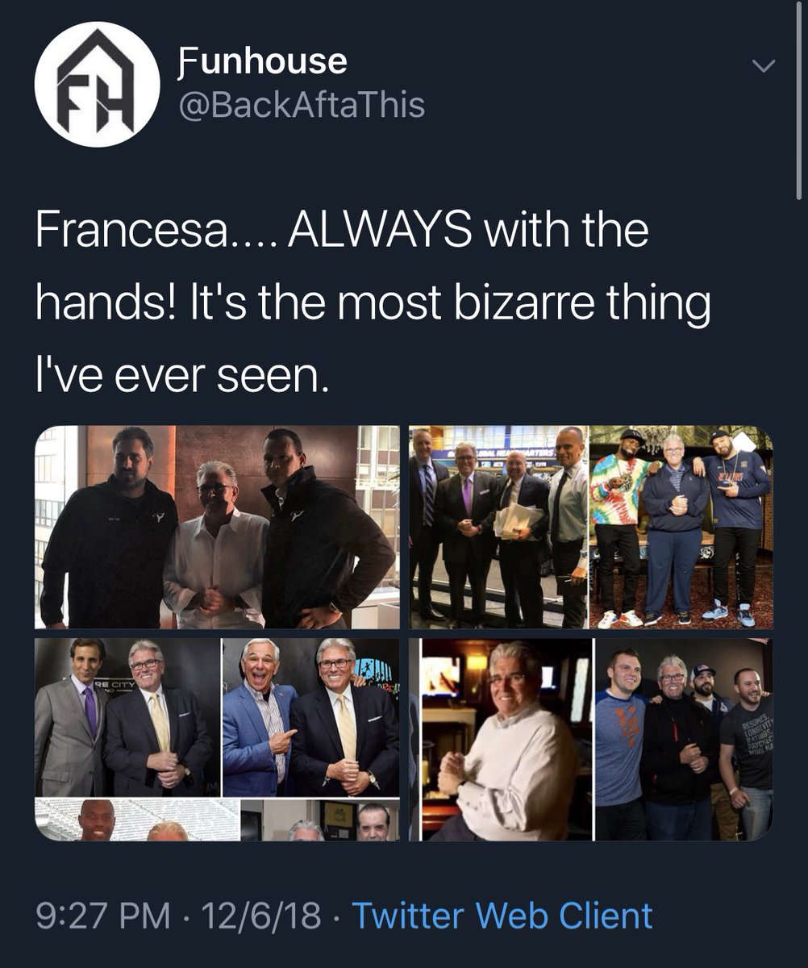Click the tweet line mentioning 'most bizarre thing'
Viewport: 808px width, 968px height.
pyautogui.click(x=373, y=305)
